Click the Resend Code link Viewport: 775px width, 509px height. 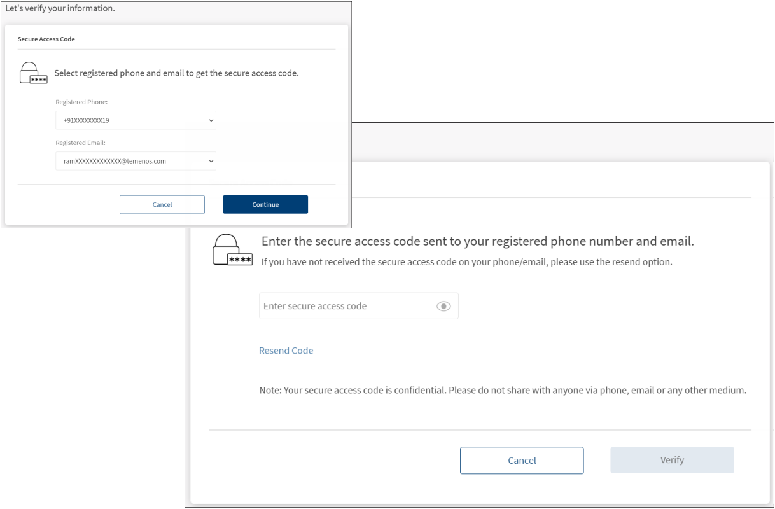pyautogui.click(x=286, y=351)
